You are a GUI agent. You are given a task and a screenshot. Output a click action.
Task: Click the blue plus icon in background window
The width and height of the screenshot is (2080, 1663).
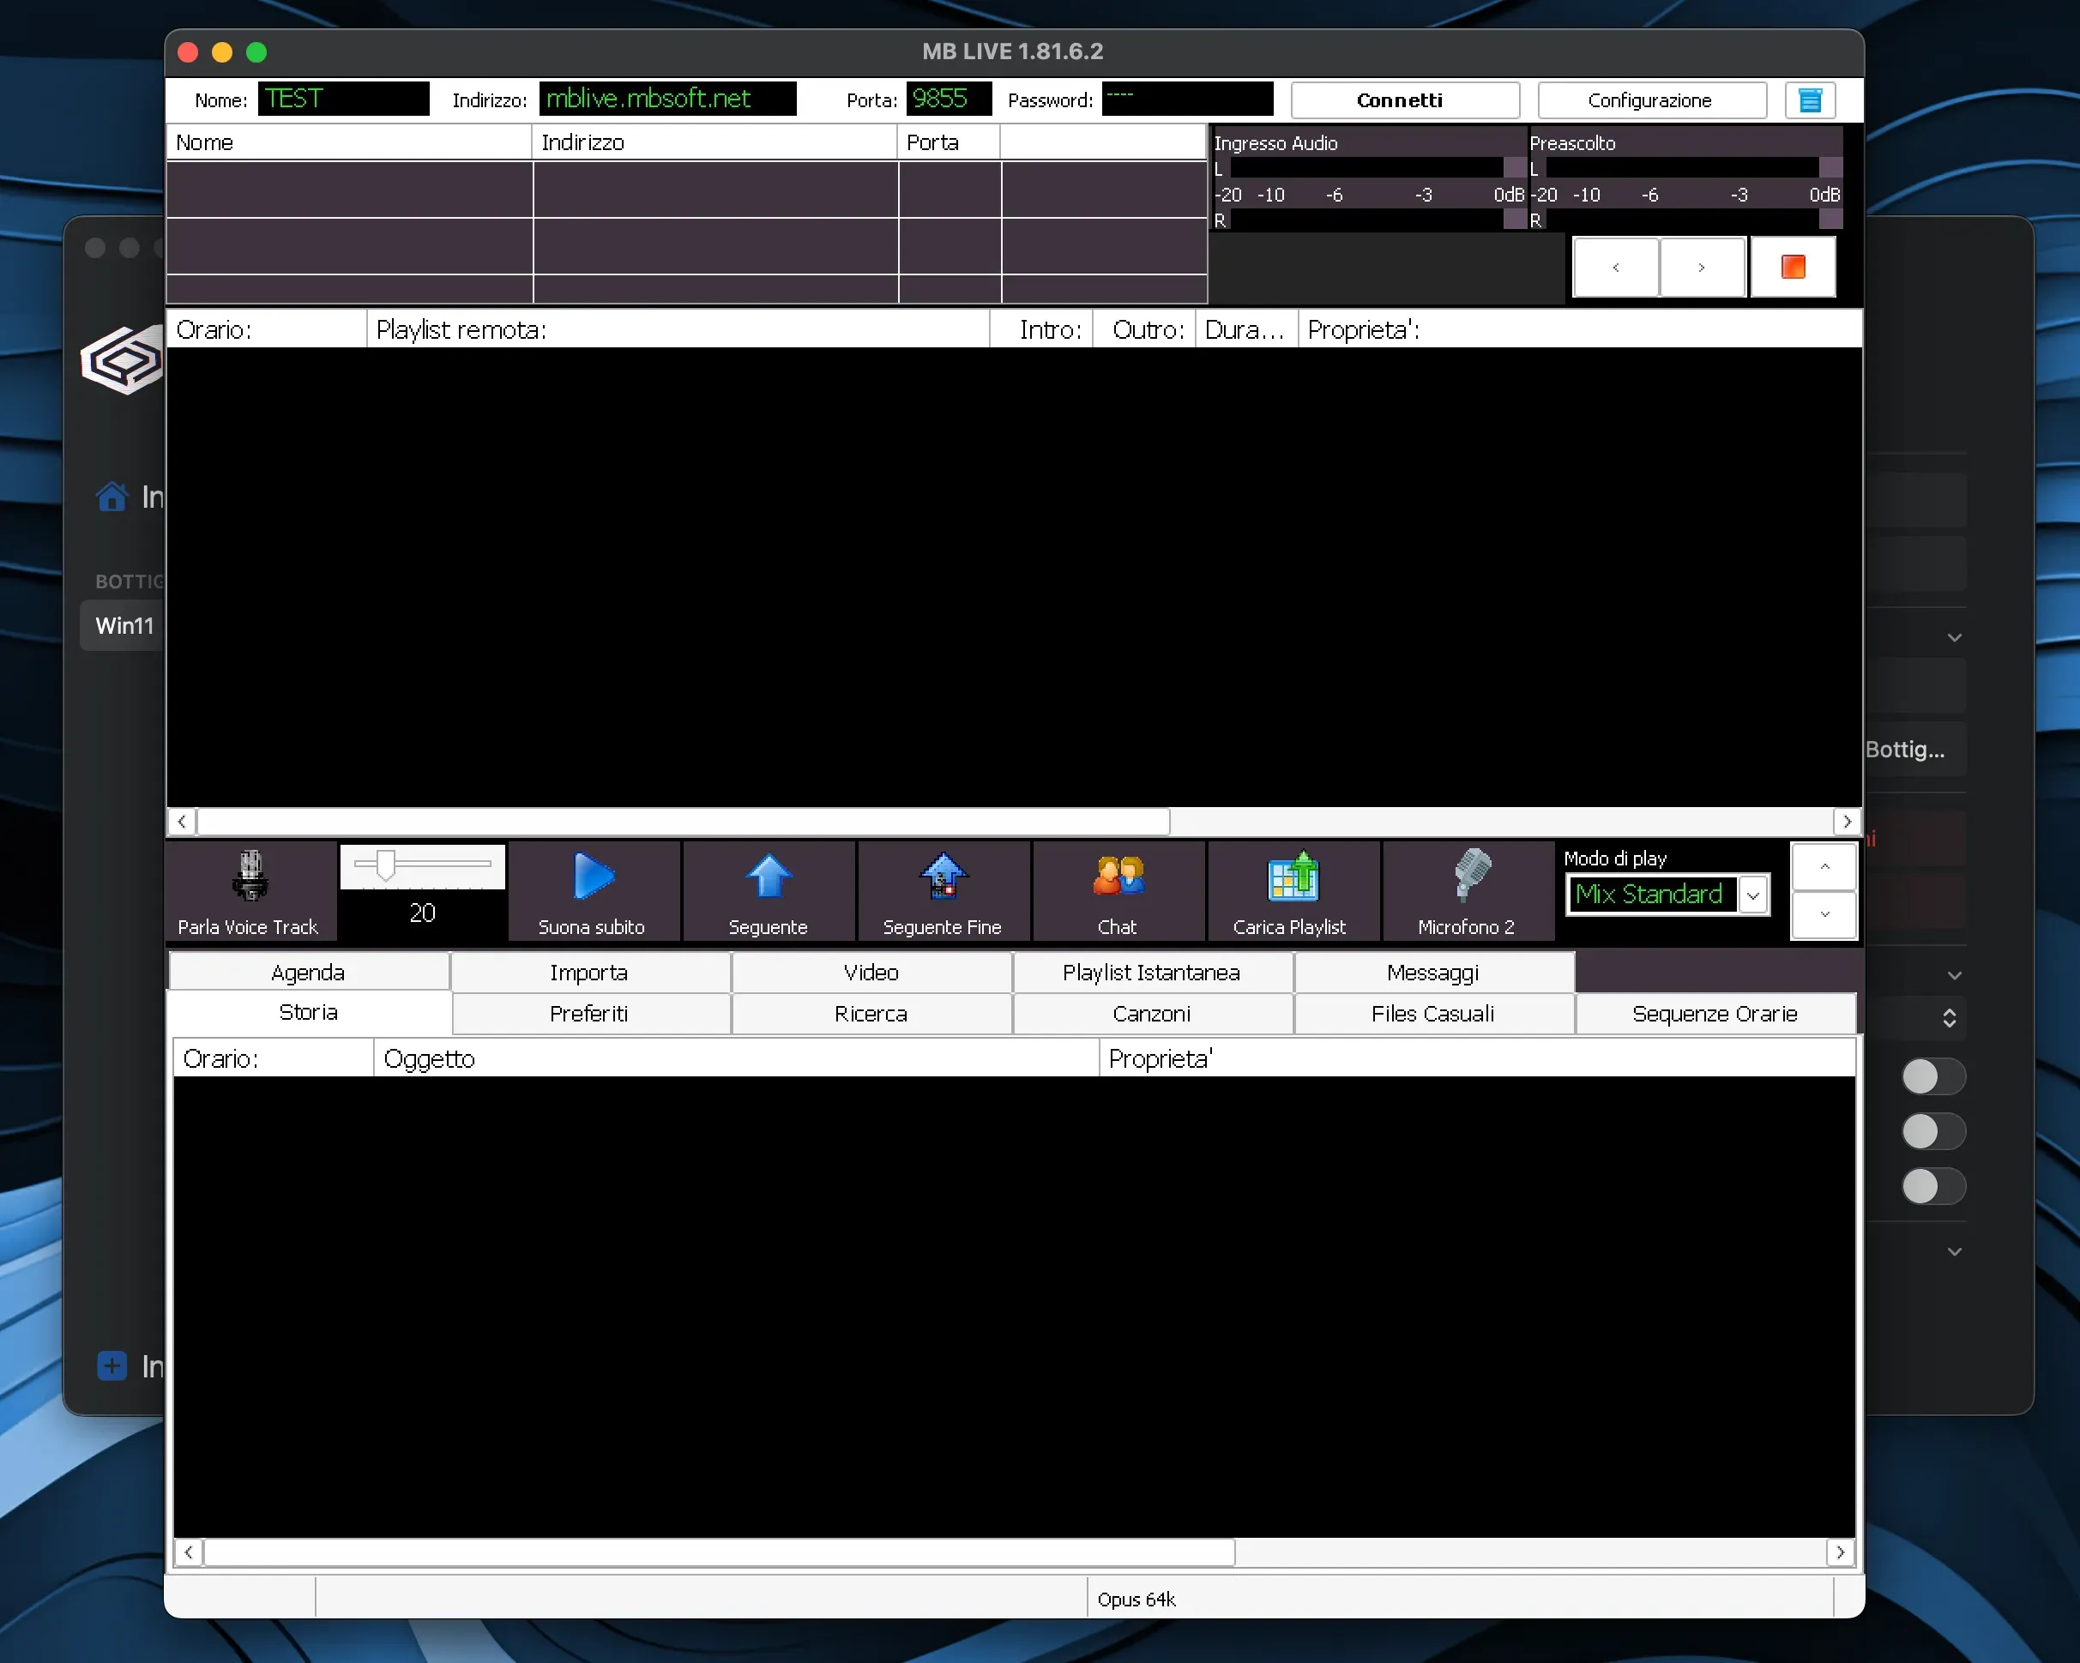coord(112,1365)
